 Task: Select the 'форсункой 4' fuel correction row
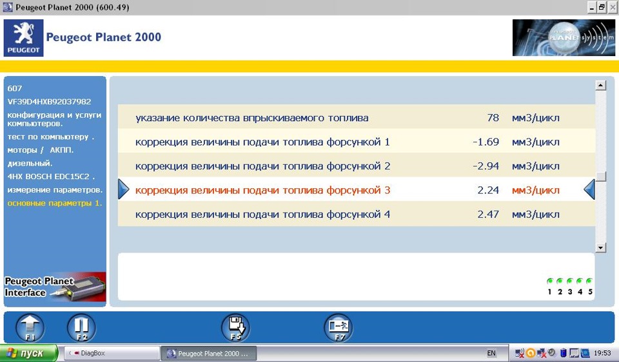357,214
